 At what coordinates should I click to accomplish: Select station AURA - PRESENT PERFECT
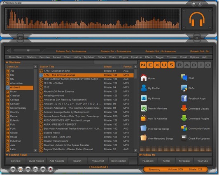click(x=86, y=125)
